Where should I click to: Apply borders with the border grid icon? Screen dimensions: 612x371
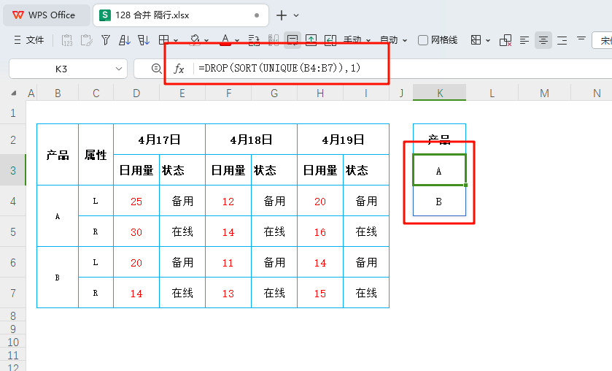click(163, 40)
